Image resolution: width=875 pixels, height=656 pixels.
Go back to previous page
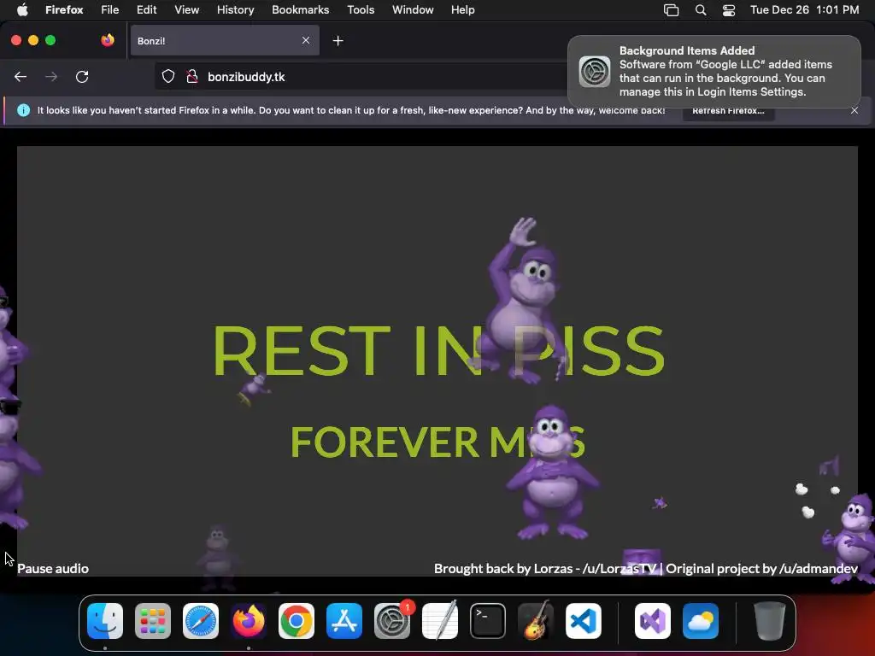tap(21, 77)
